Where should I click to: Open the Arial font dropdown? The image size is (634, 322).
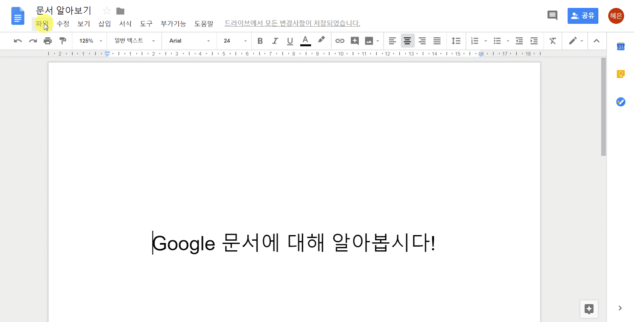[189, 41]
